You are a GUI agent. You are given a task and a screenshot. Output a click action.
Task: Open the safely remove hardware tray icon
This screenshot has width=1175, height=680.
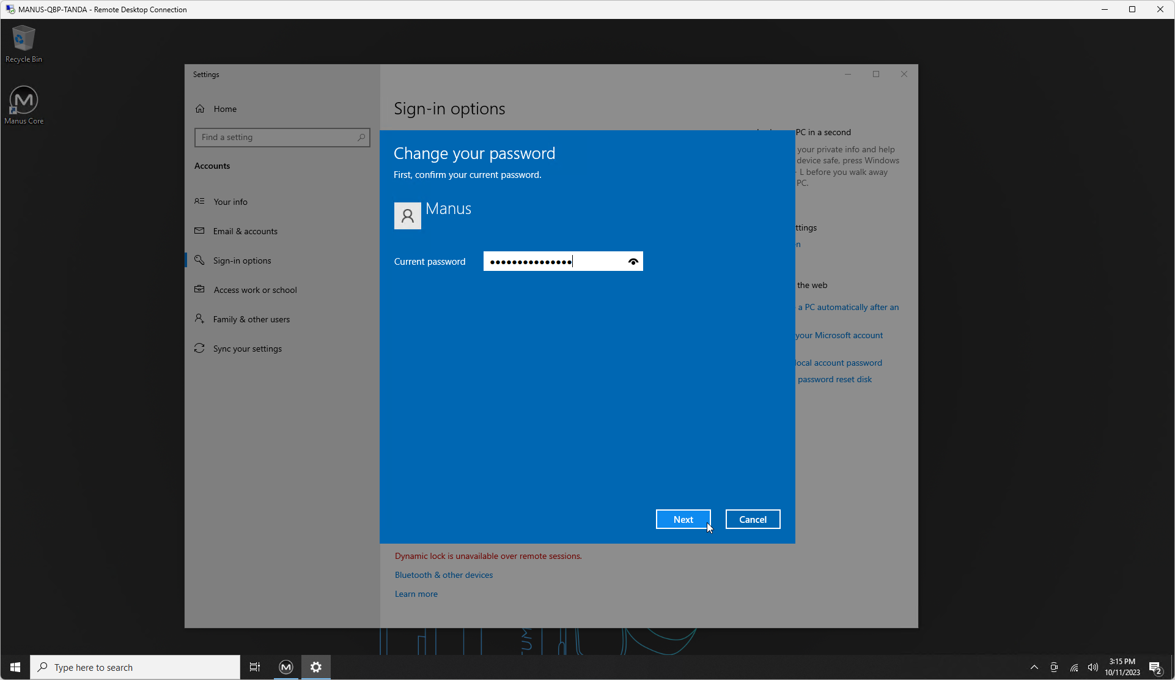1054,667
